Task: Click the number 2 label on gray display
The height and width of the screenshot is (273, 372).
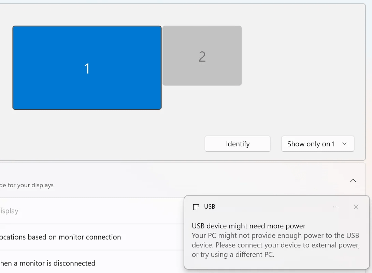Action: tap(202, 57)
